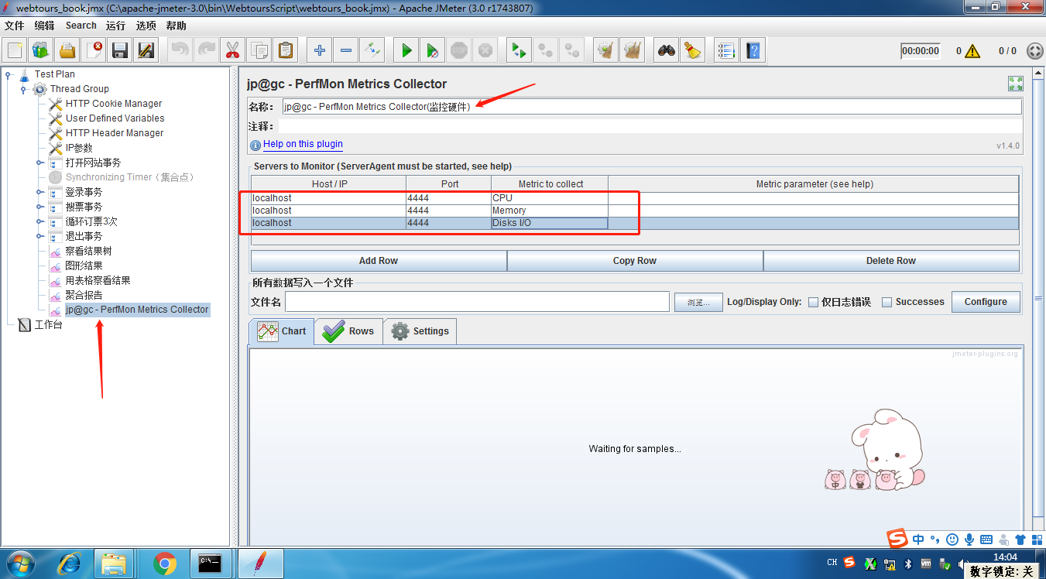Toggle the Successes checkbox
Viewport: 1046px width, 579px height.
[887, 302]
